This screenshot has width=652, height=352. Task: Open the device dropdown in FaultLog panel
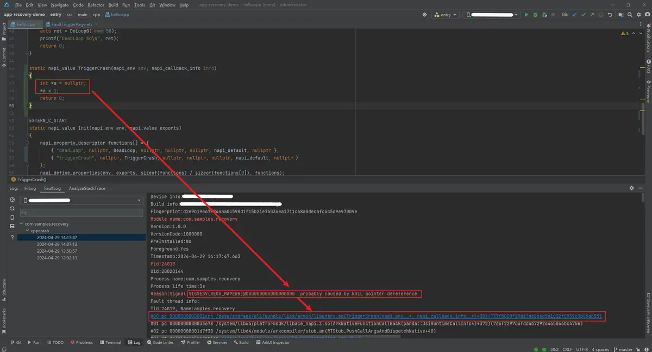tap(81, 200)
